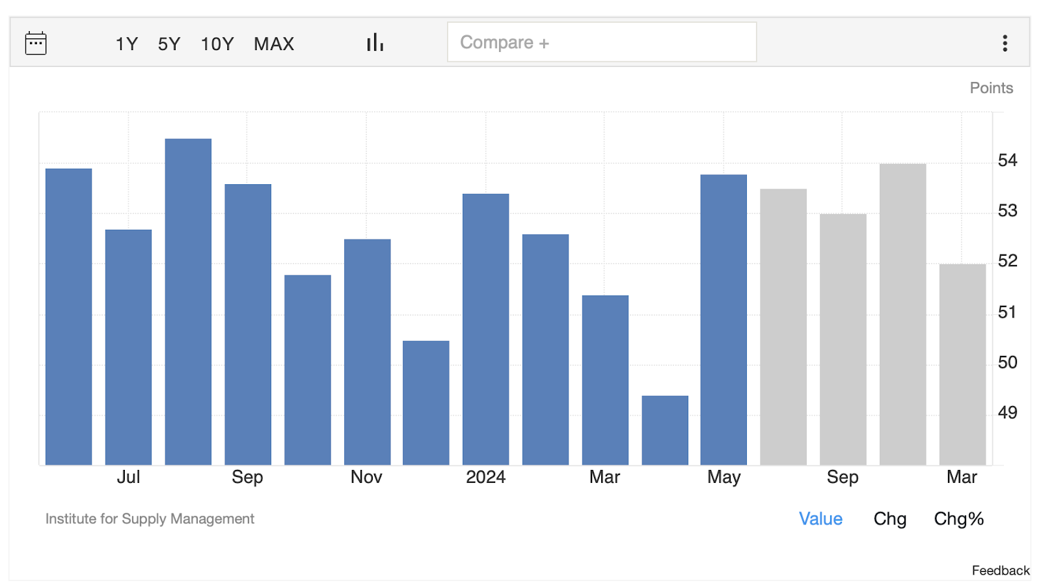Click the 2024 x-axis label

485,477
